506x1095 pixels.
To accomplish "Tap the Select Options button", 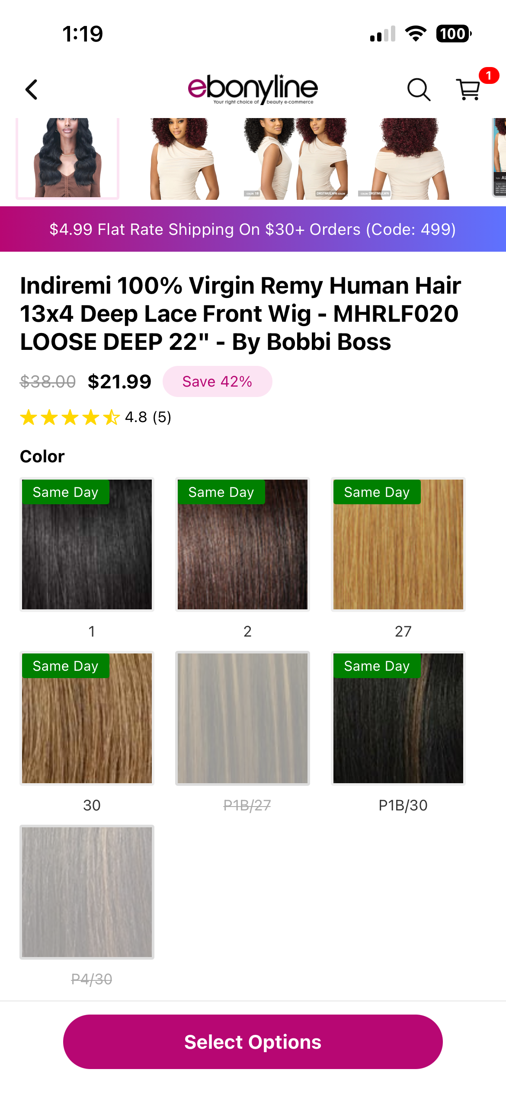I will pos(253,1042).
